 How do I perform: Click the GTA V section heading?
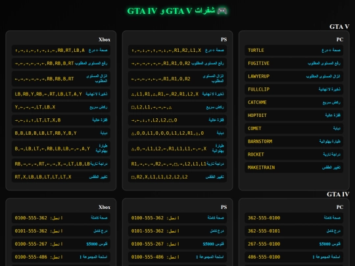[x=339, y=27]
